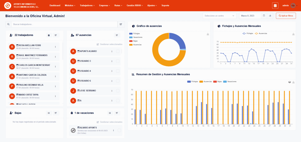Open the calendar view icon in the trabajadores panel
This screenshot has height=142, width=301.
point(49,35)
